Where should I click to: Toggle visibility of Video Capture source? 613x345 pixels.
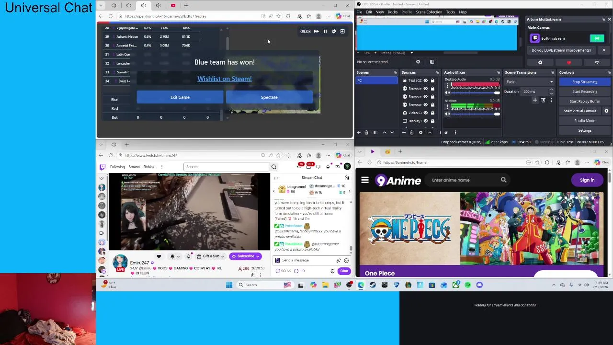tap(425, 113)
